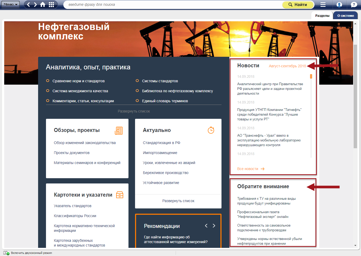The height and width of the screenshot is (256, 361).
Task: Switch to the О системе tab
Action: click(x=345, y=16)
